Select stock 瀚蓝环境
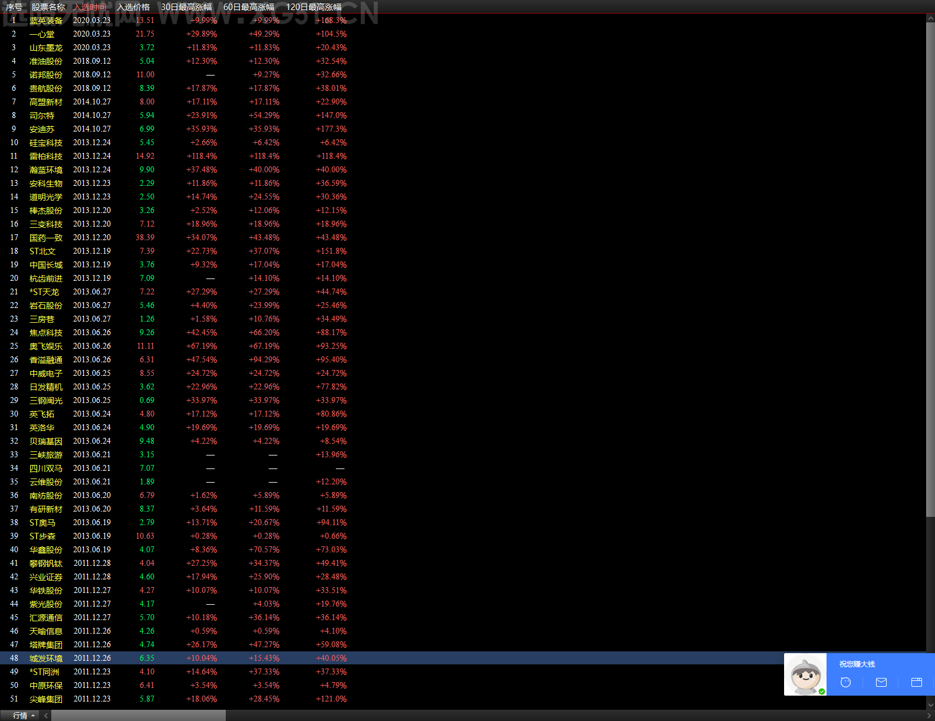The height and width of the screenshot is (721, 935). [x=46, y=170]
